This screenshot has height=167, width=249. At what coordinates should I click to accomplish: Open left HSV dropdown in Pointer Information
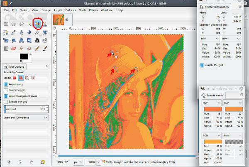point(210,39)
